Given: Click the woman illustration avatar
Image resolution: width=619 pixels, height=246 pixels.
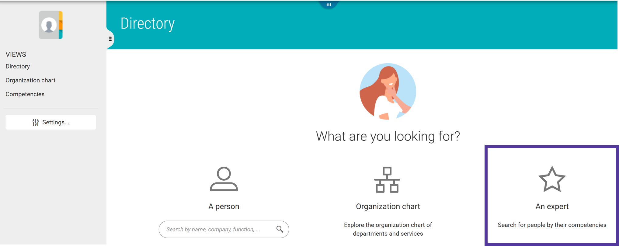Looking at the screenshot, I should click(388, 92).
